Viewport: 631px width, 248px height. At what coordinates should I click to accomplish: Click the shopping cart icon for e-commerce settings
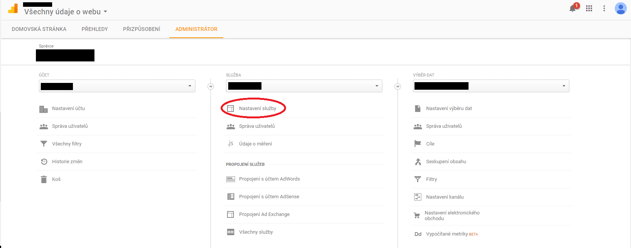[x=417, y=216]
